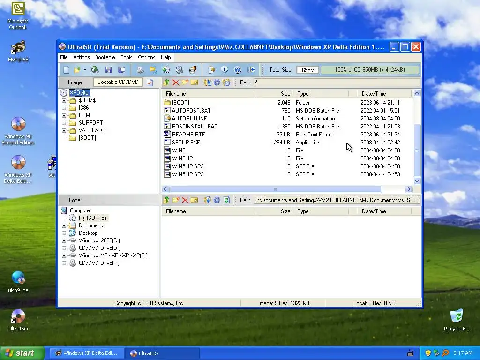Open the Tools menu
Viewport: 480px width, 360px height.
(127, 57)
